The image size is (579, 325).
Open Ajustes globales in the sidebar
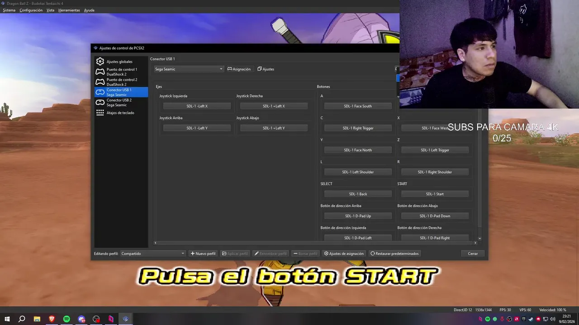click(x=121, y=61)
